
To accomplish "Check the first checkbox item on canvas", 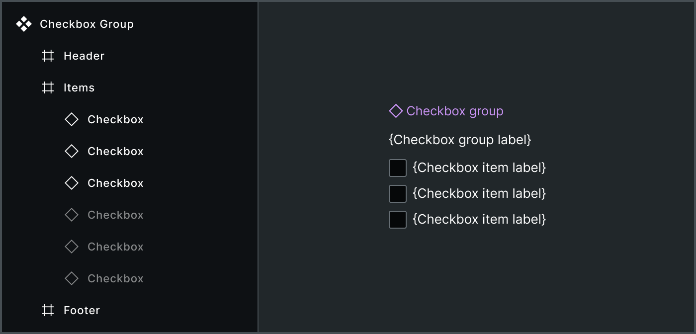I will pos(397,167).
